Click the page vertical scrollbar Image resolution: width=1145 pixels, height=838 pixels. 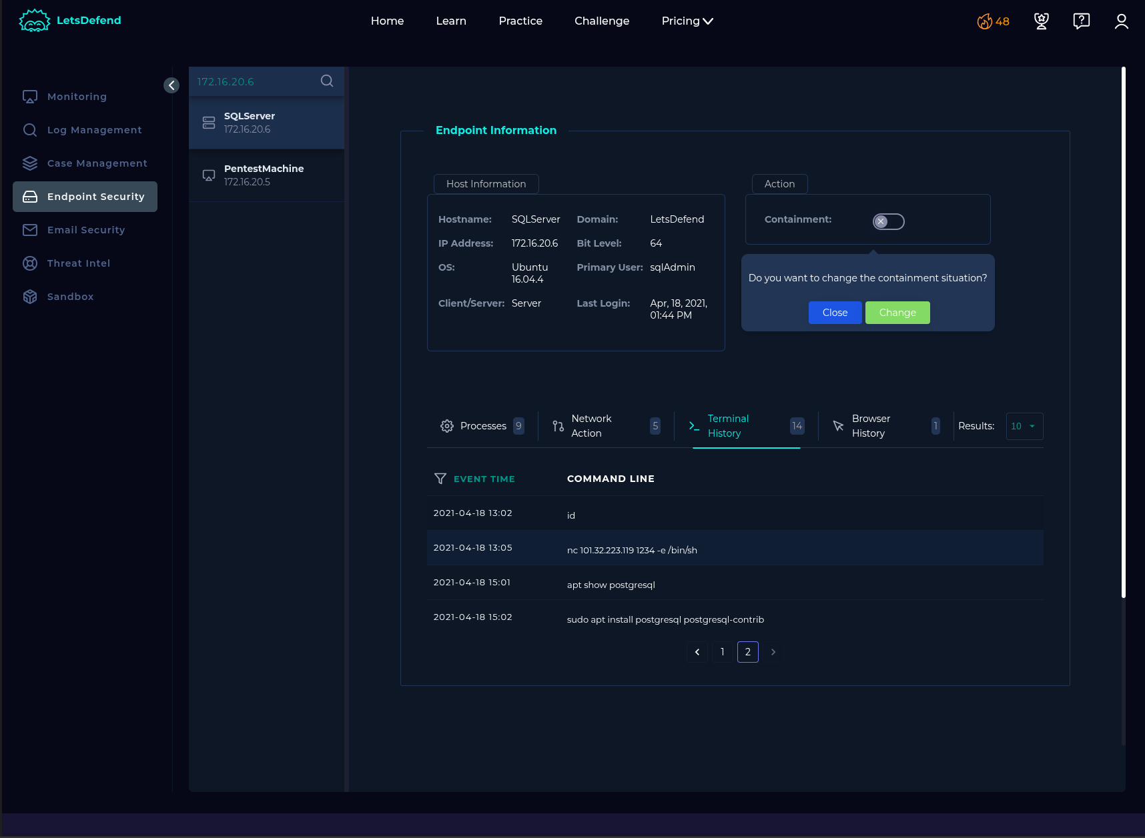click(1124, 332)
